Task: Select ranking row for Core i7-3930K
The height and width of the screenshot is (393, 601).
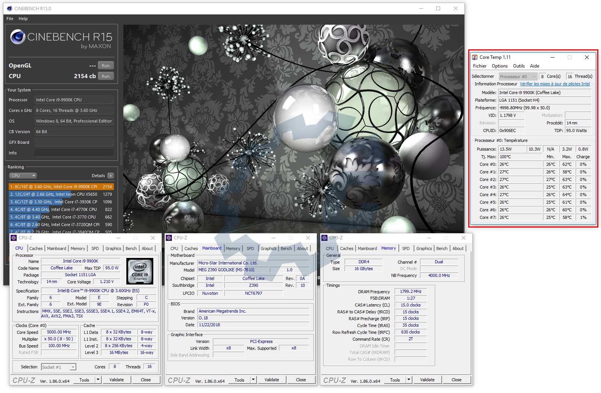Action: [61, 202]
